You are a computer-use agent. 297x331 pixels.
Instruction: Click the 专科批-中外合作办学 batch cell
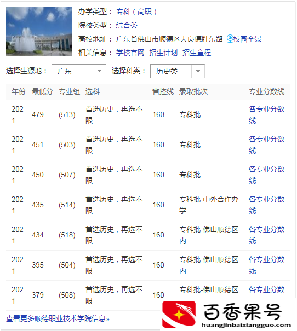(209, 205)
